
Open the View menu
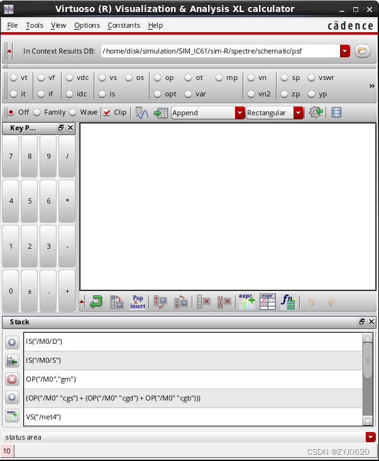point(58,26)
